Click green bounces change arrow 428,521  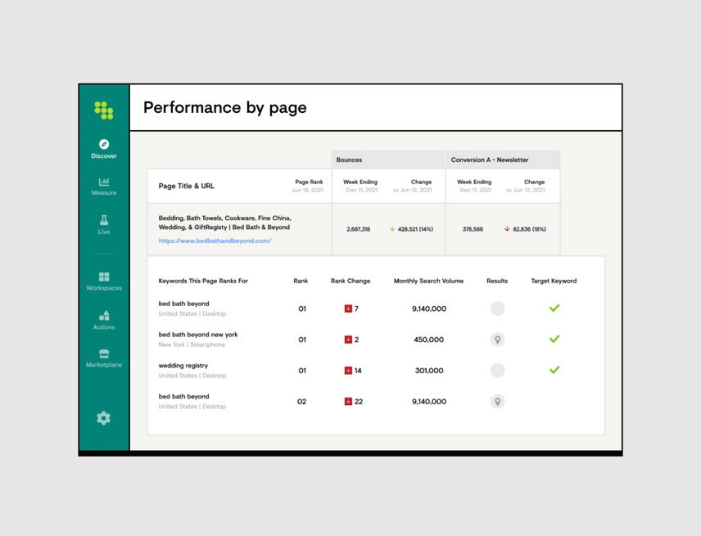[392, 228]
